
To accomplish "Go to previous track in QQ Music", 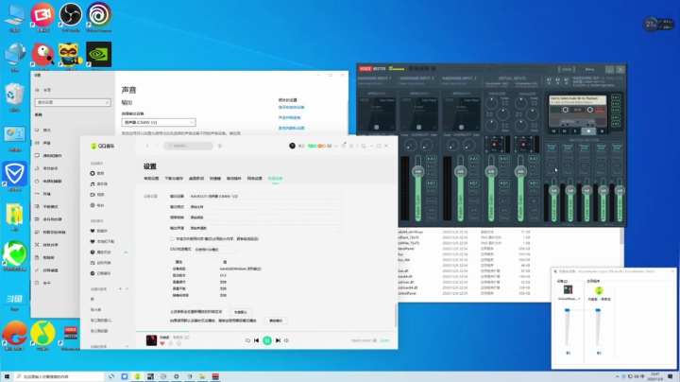I will (256, 340).
